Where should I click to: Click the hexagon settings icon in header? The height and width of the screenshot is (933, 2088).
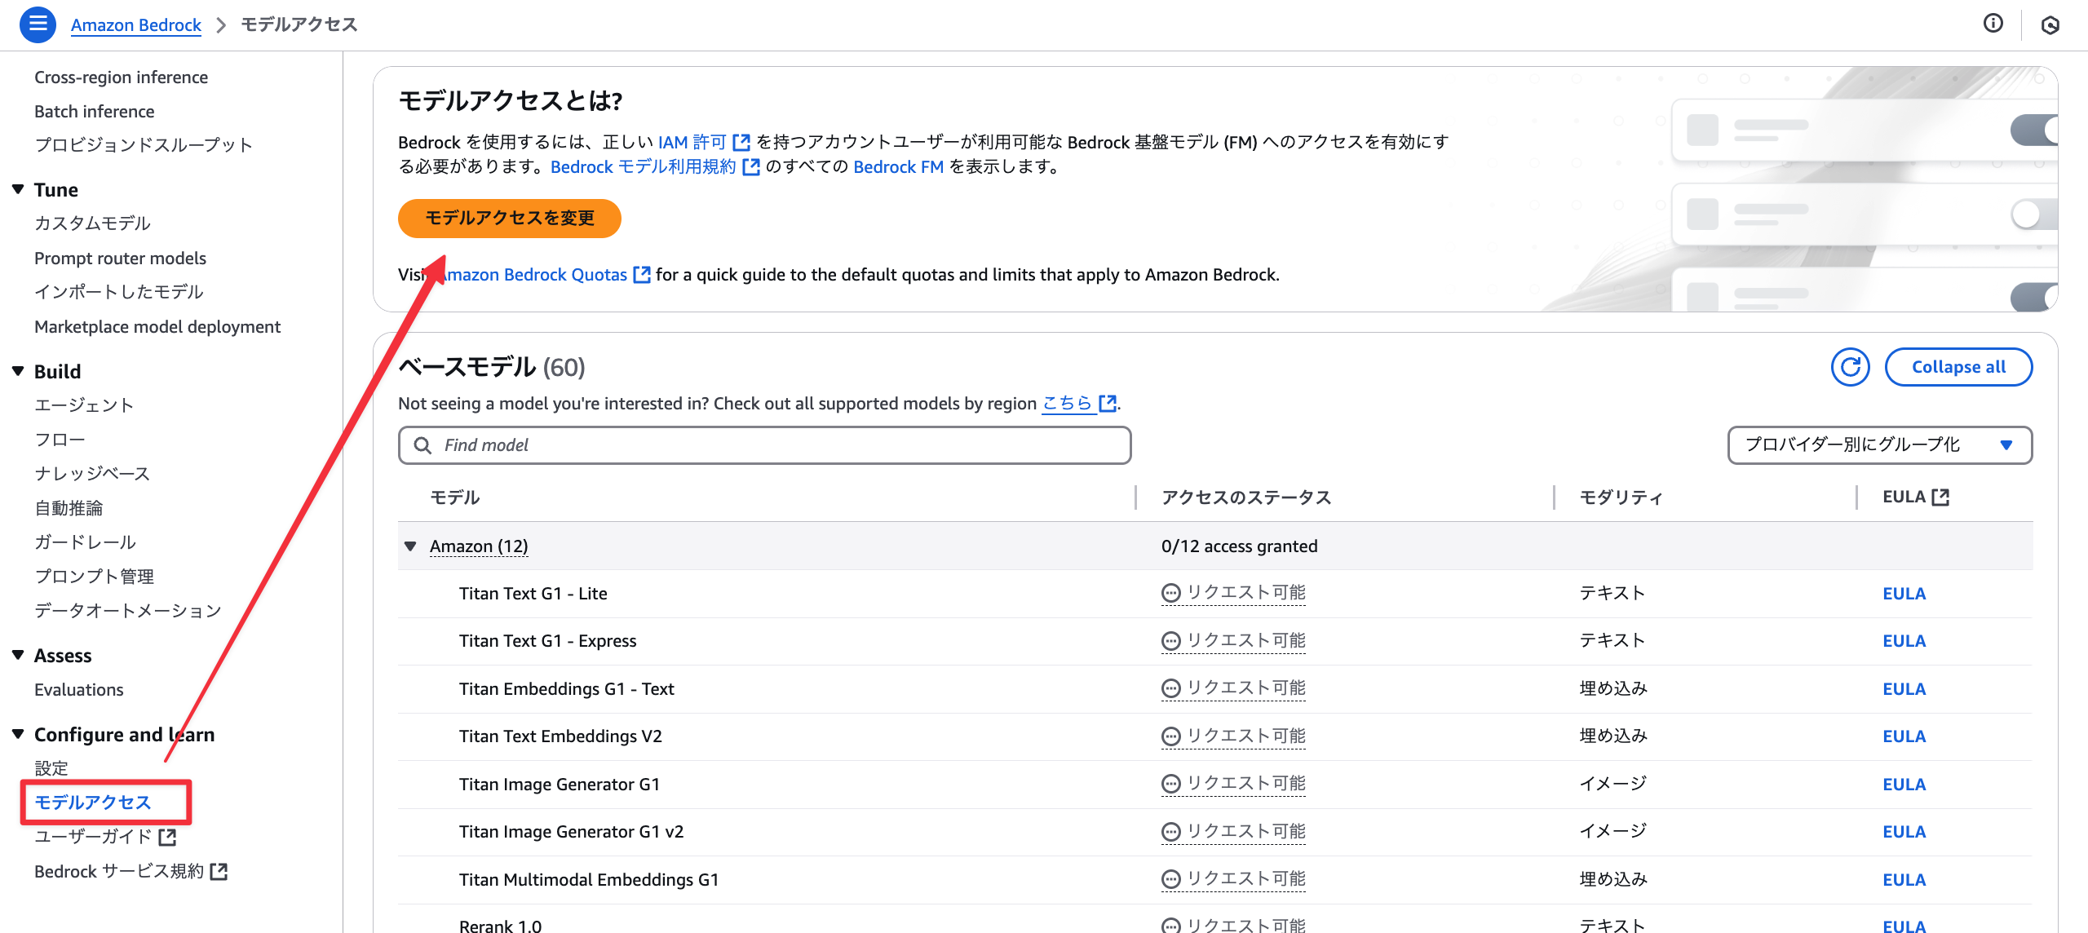coord(2050,25)
